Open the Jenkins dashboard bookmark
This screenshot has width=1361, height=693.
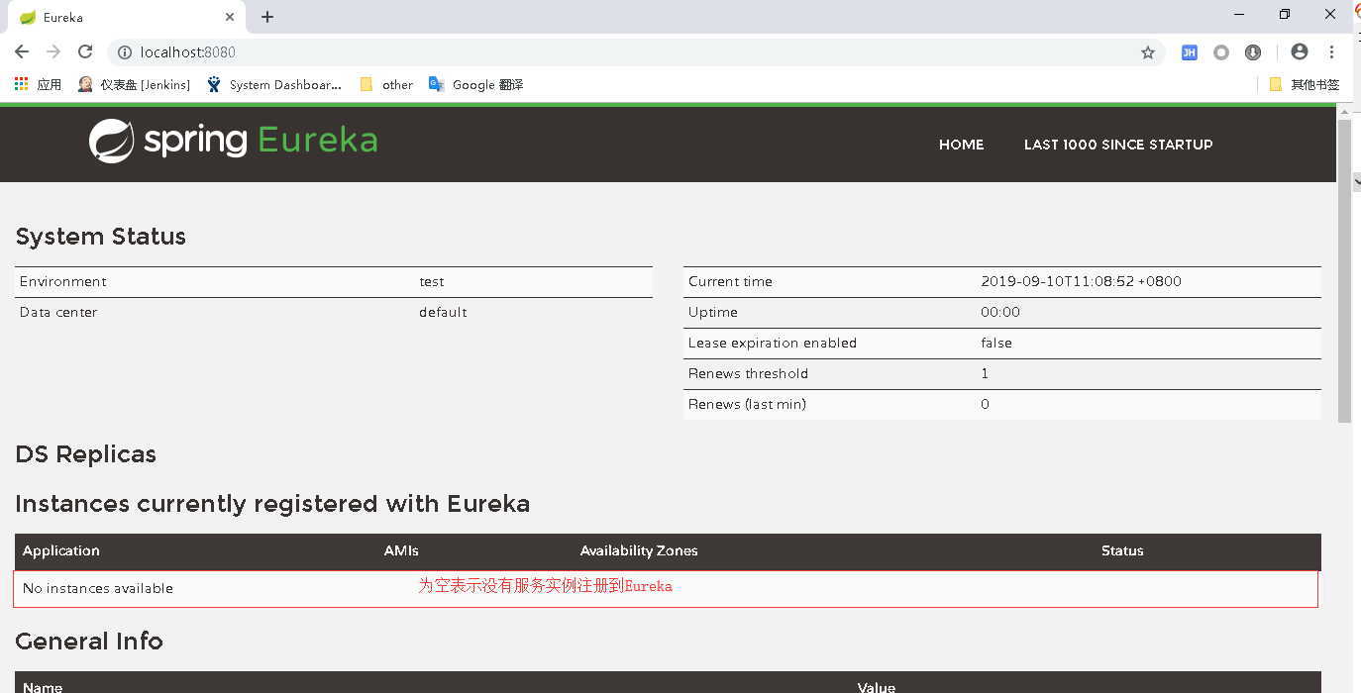(134, 85)
